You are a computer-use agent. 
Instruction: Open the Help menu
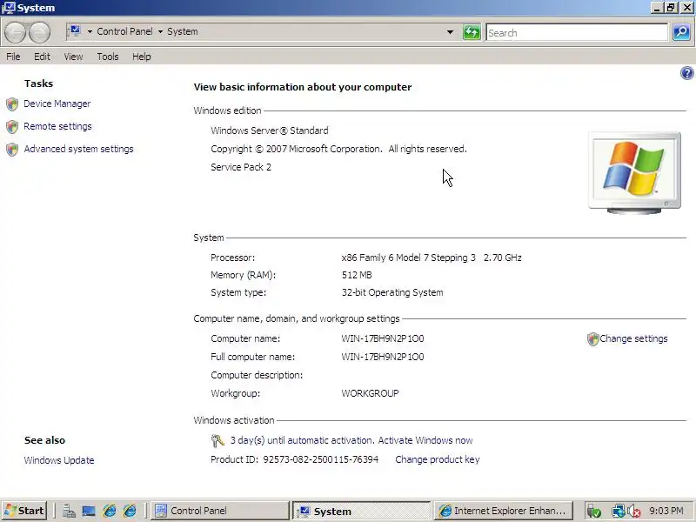pos(142,57)
